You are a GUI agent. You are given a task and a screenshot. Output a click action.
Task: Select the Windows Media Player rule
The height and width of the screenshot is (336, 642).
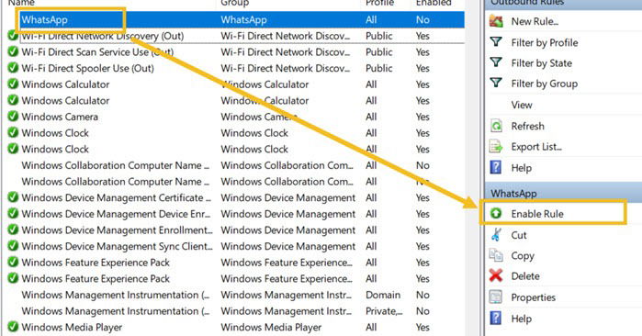pos(235,327)
